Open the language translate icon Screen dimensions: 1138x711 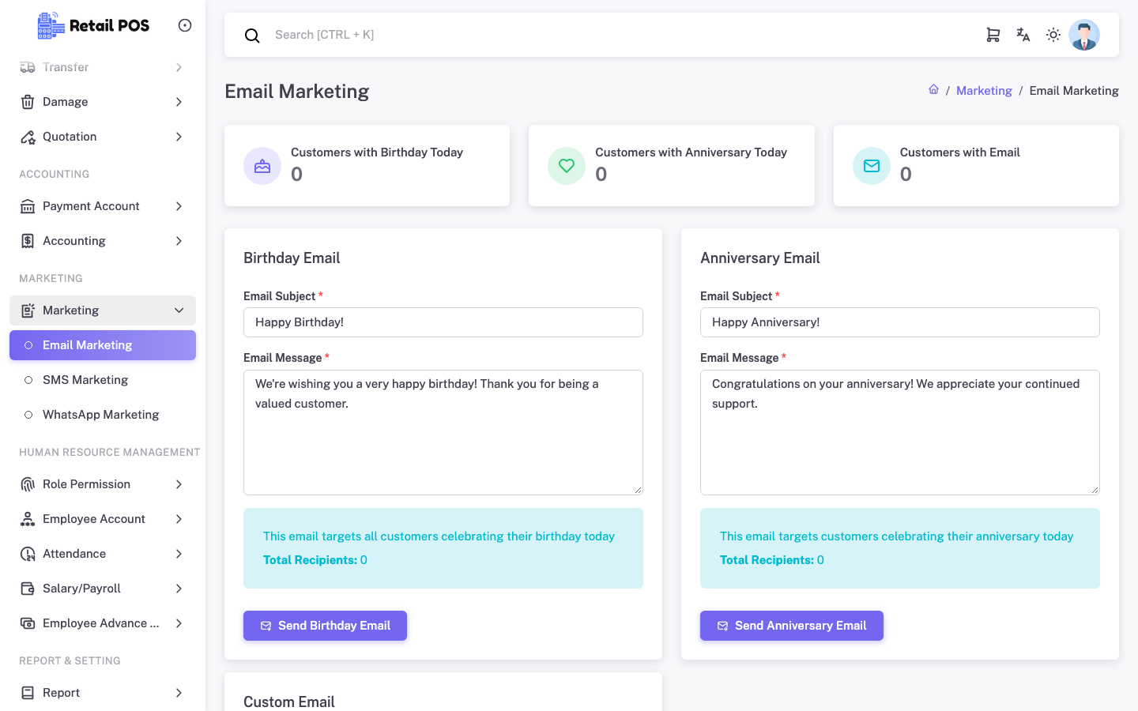click(1023, 35)
